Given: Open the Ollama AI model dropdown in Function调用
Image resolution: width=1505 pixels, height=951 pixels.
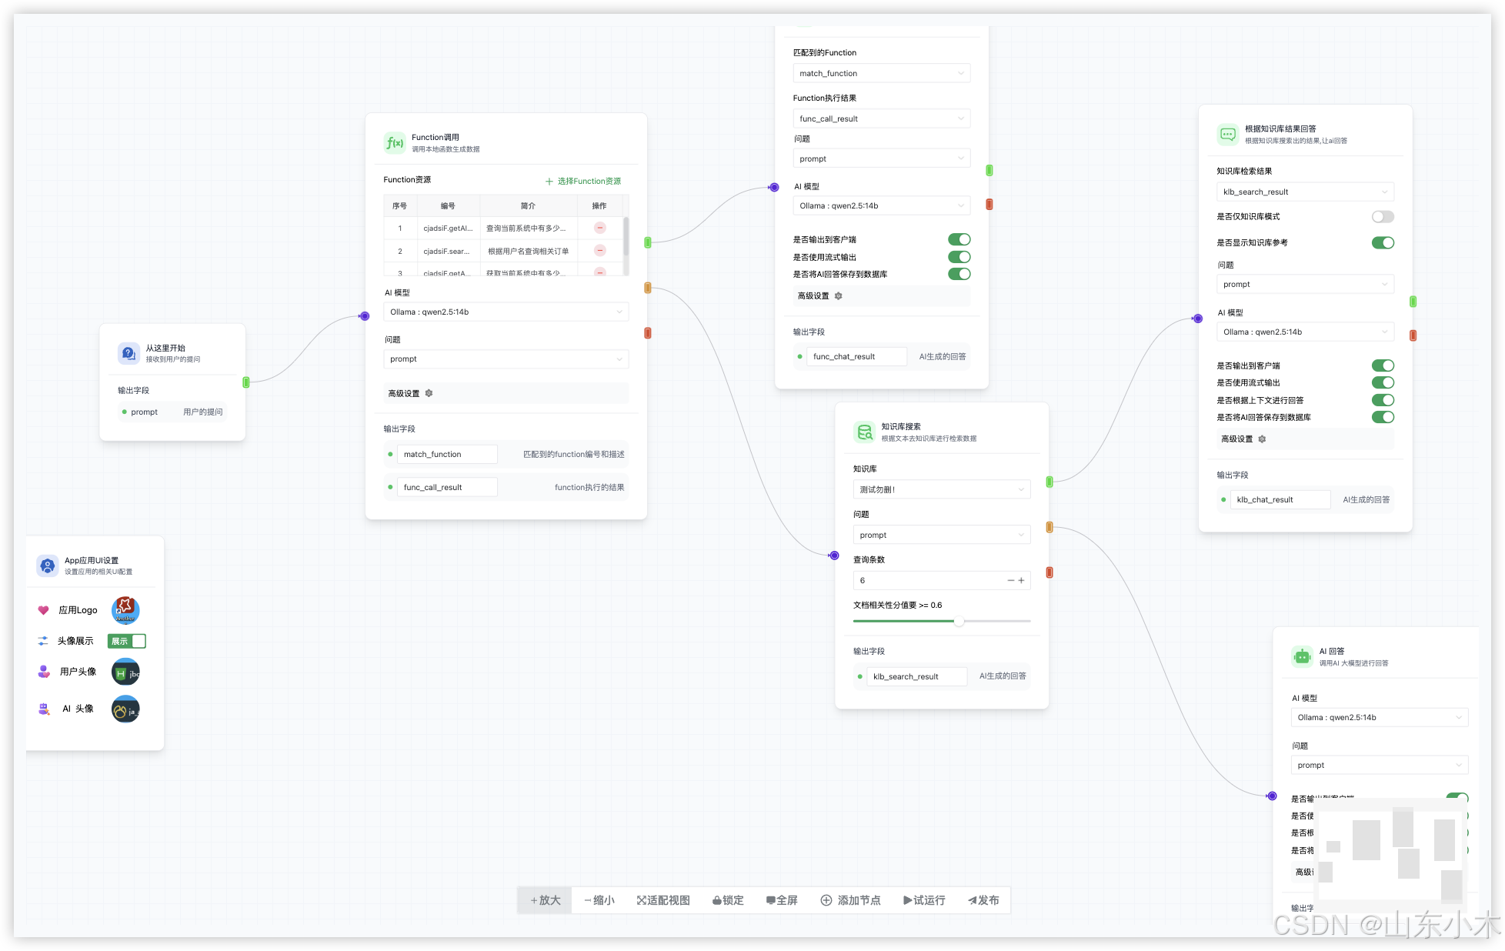Looking at the screenshot, I should point(506,312).
